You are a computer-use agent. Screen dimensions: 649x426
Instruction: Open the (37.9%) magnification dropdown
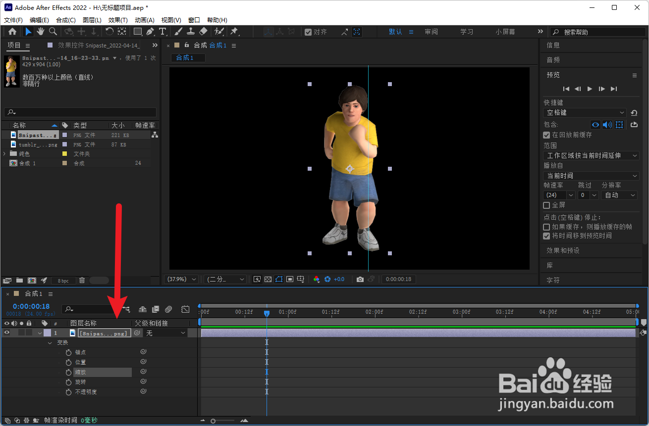181,279
